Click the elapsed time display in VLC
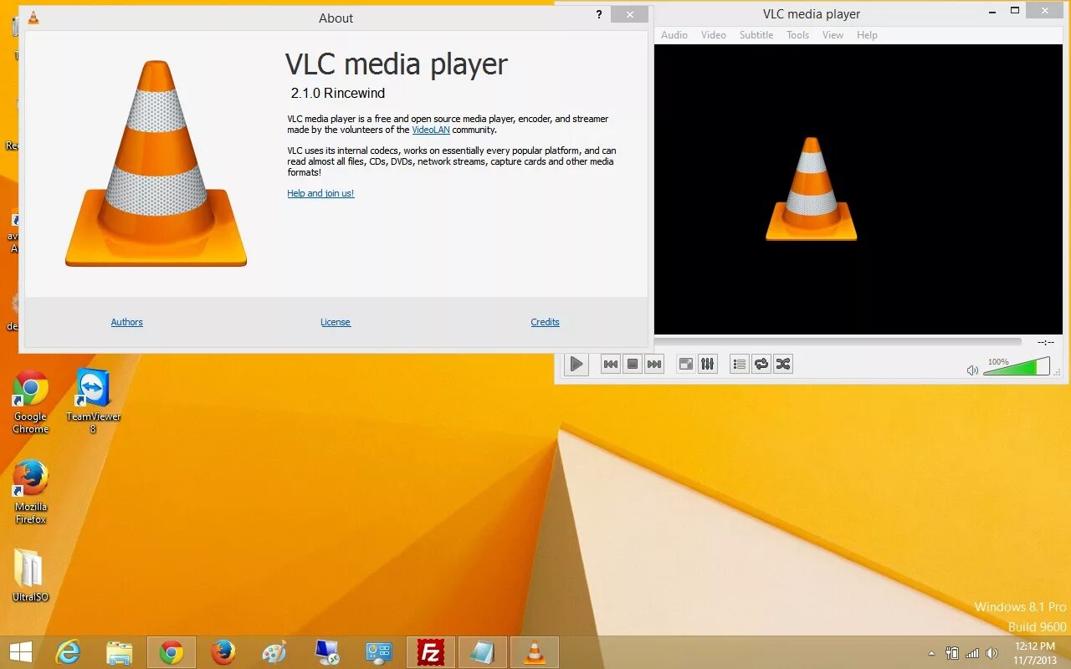Image resolution: width=1071 pixels, height=669 pixels. coord(1045,342)
